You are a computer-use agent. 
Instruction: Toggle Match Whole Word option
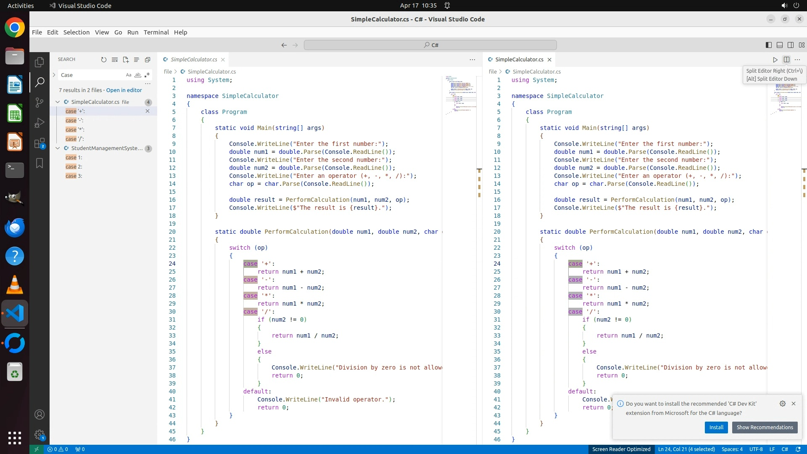pos(138,75)
